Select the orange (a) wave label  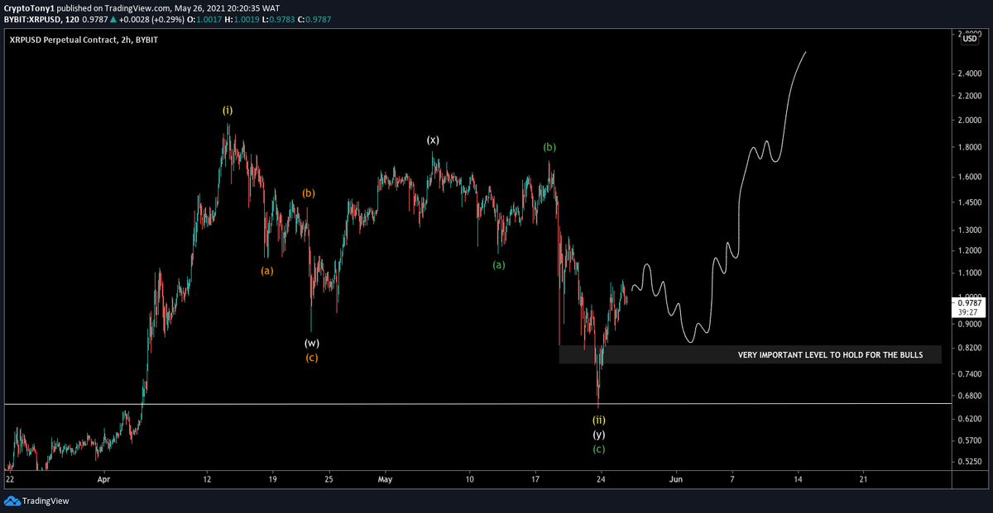267,270
